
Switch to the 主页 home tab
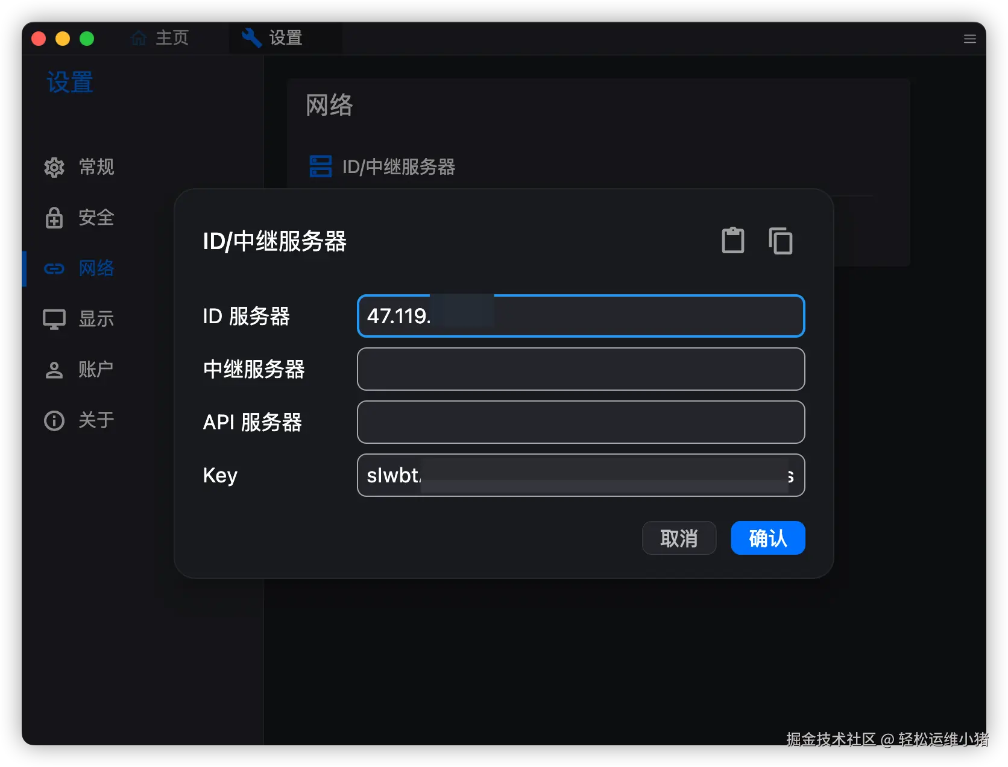pos(160,38)
